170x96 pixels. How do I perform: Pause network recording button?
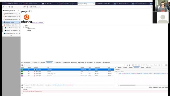(x=125, y=65)
